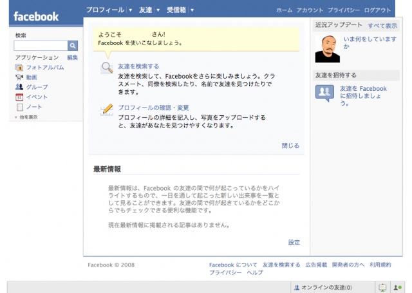Click the notifications icon in bottom bar
Image resolution: width=412 pixels, height=293 pixels.
pos(382,287)
